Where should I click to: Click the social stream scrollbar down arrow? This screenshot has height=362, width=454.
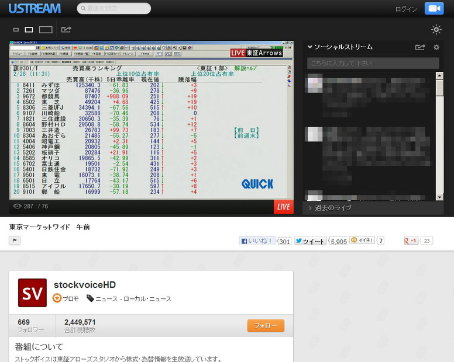[439, 197]
